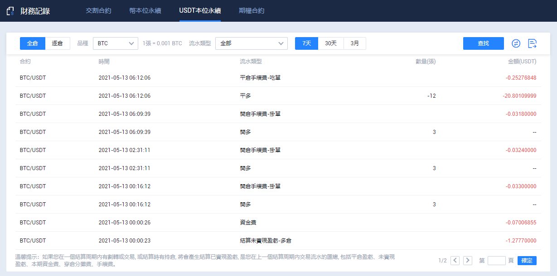
Task: Click the 1/2 page indicator
Action: [x=442, y=261]
